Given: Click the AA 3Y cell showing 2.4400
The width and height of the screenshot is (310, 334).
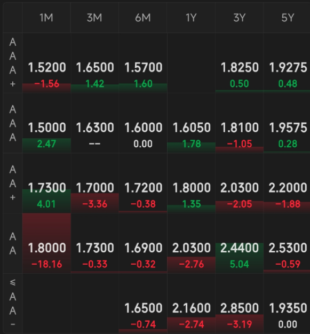Looking at the screenshot, I should click(x=239, y=243).
